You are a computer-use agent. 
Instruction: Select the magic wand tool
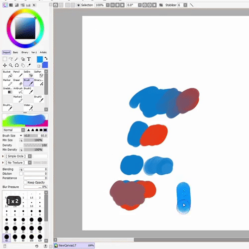[16, 59]
